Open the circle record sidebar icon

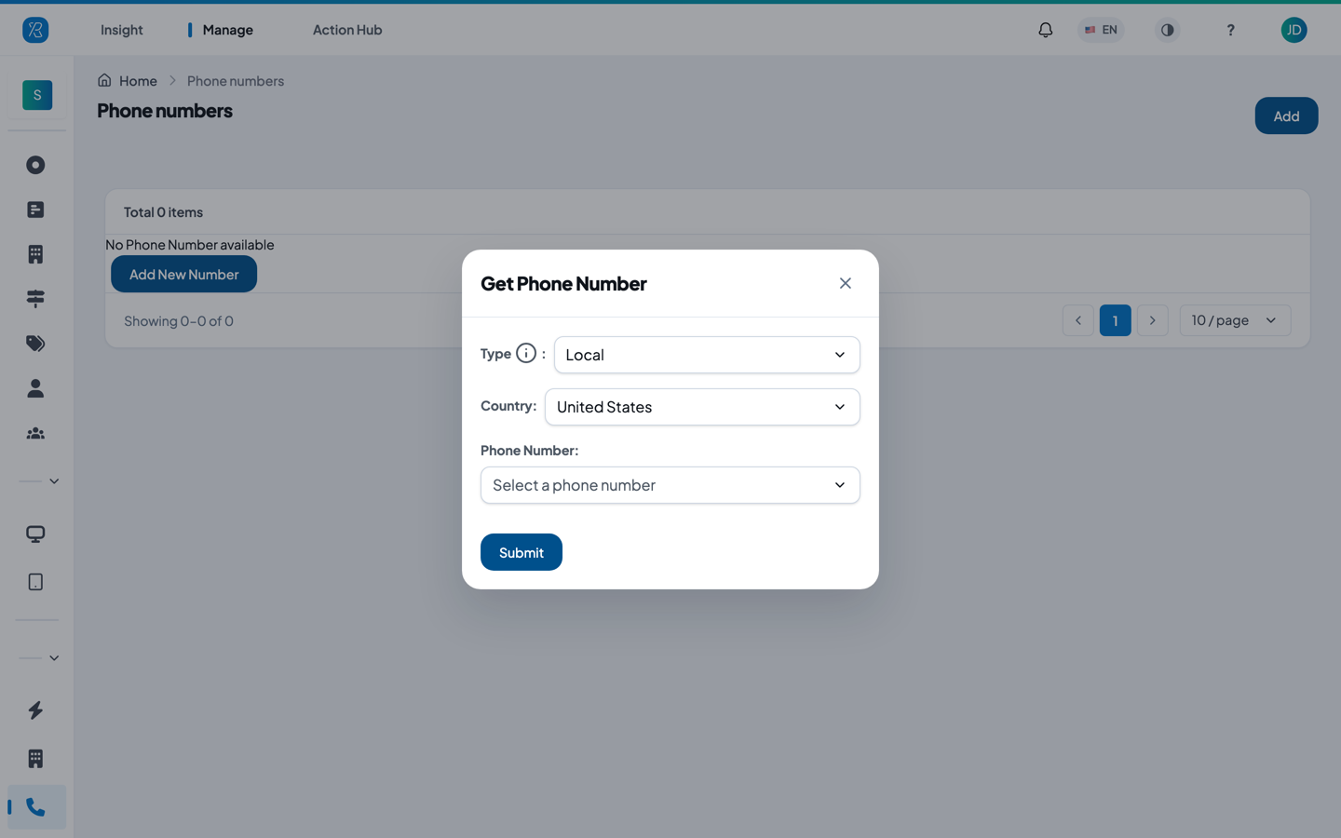point(35,165)
